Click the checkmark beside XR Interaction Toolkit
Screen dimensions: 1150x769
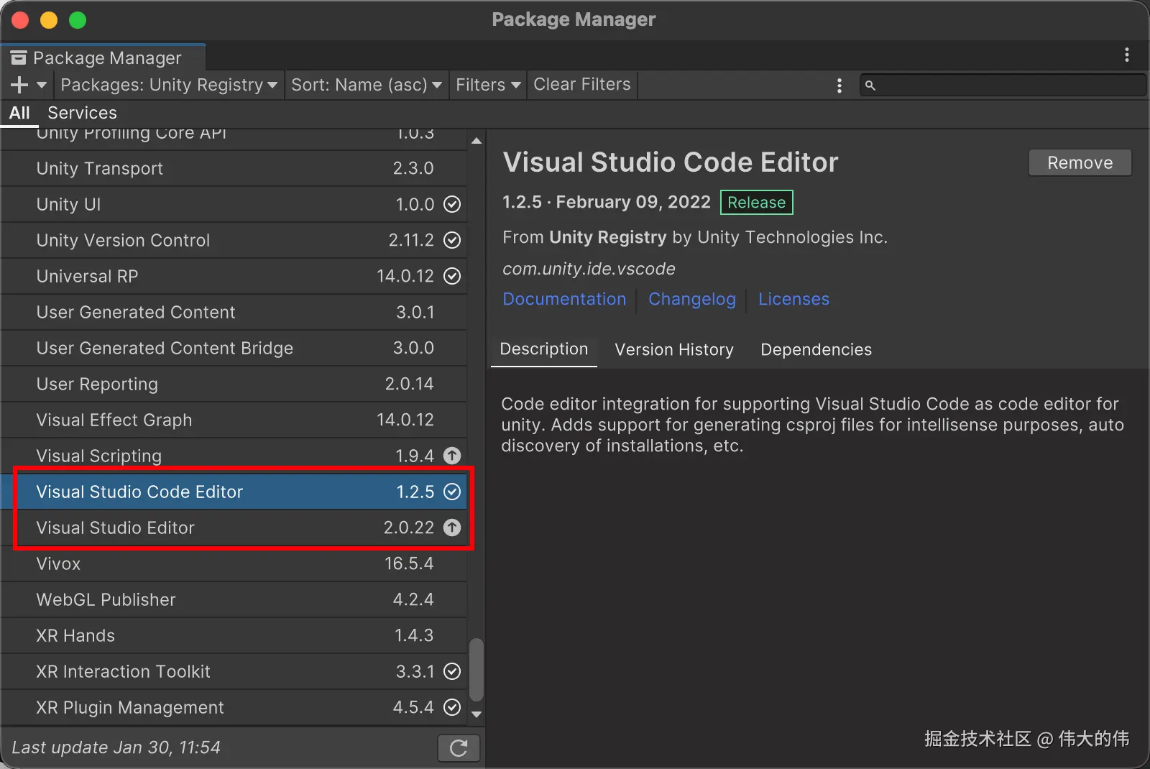452,671
